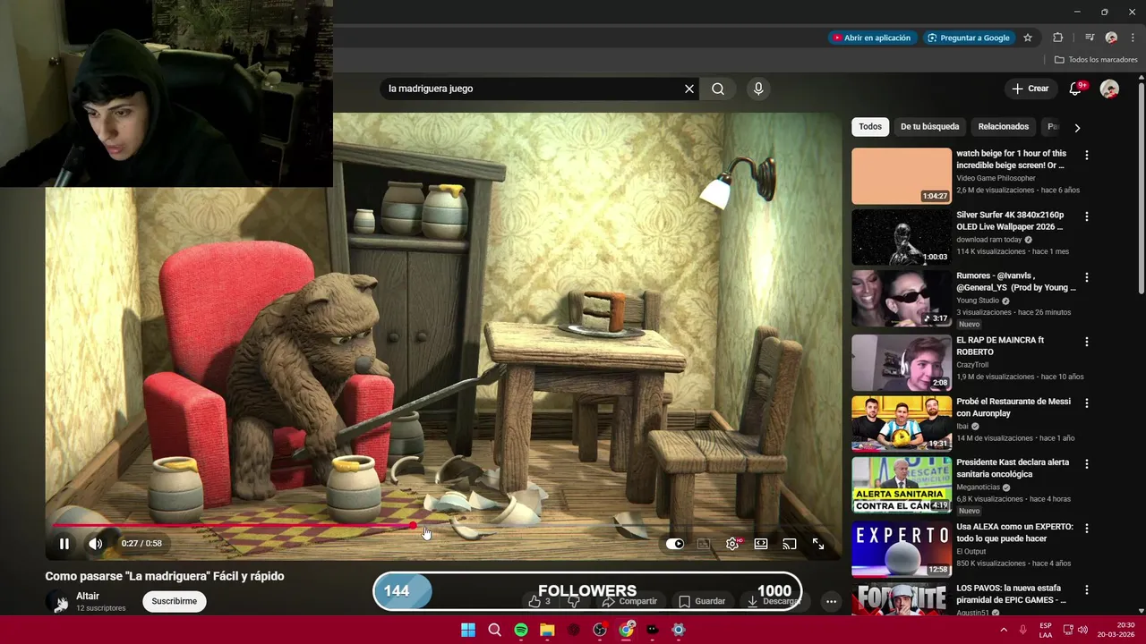Click the Suscribirme button
This screenshot has width=1146, height=644.
pos(174,601)
